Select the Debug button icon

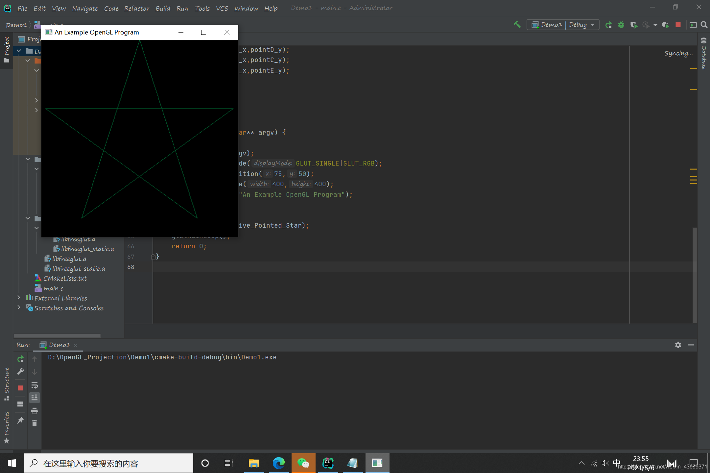[x=620, y=25]
